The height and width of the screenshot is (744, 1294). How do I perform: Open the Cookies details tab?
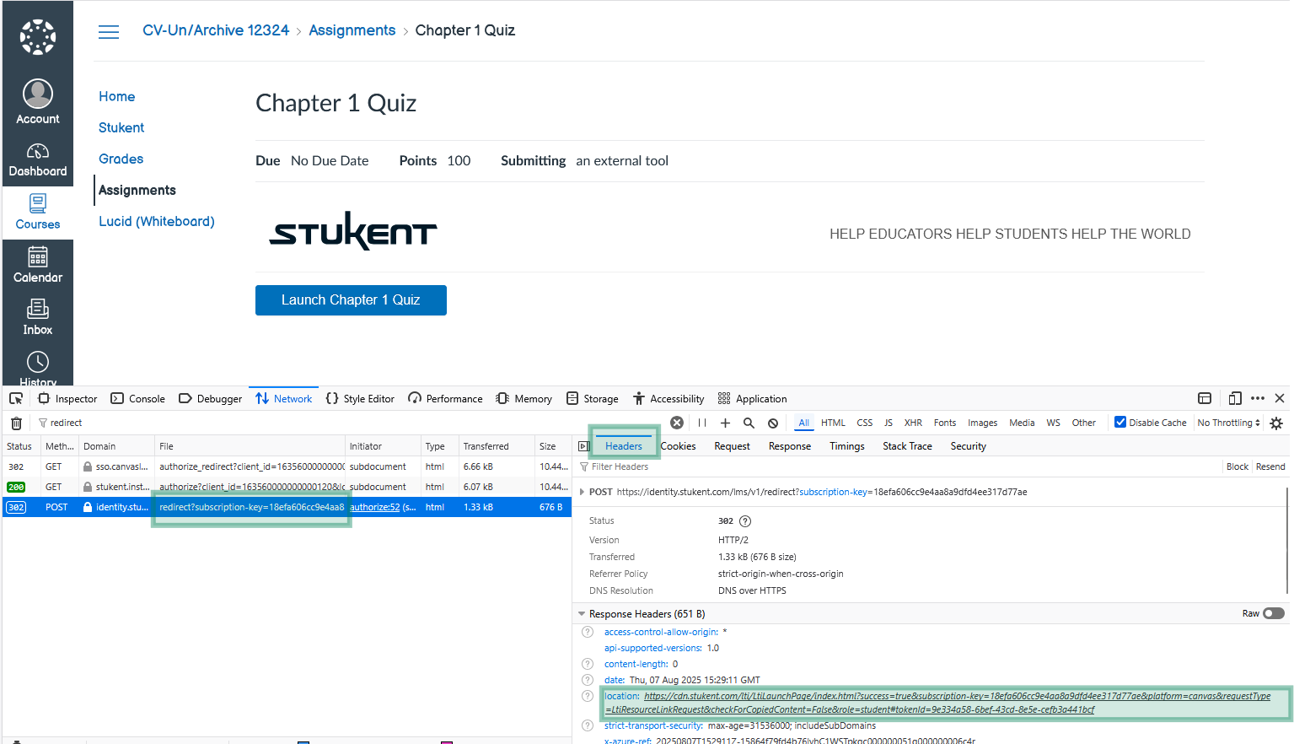click(x=679, y=446)
